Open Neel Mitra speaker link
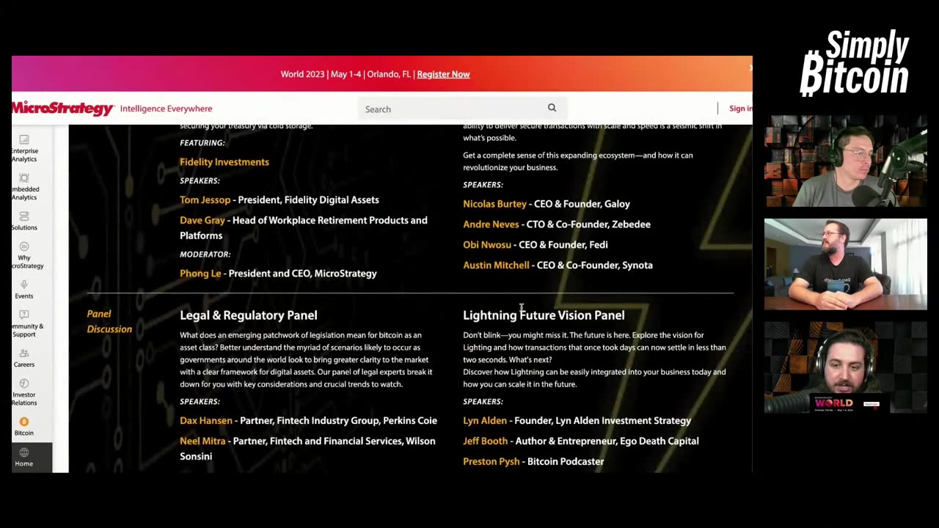939x528 pixels. [202, 441]
